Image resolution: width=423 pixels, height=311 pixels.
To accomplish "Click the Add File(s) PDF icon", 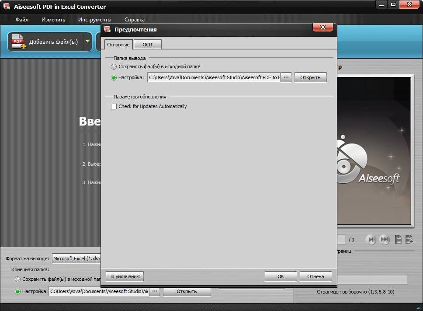I will tap(19, 42).
